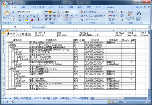
Task: Toggle middle vertical alignment button
Action: tap(50, 12)
